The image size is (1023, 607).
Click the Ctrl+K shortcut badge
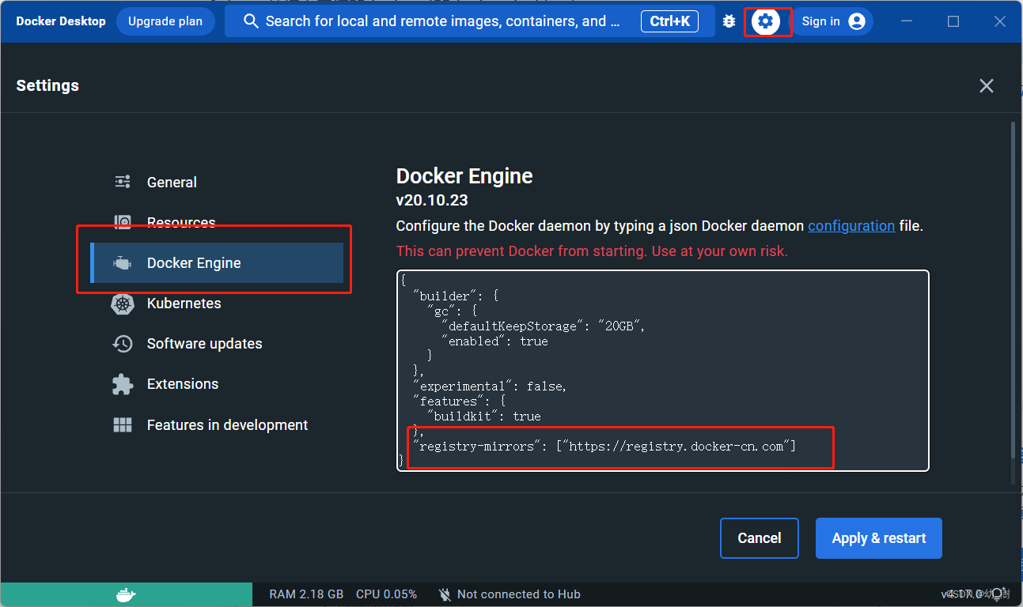[670, 21]
